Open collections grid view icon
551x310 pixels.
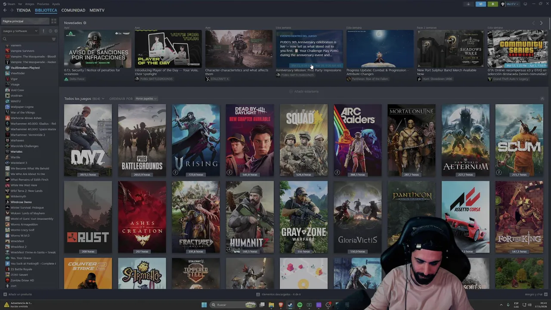pyautogui.click(x=54, y=21)
